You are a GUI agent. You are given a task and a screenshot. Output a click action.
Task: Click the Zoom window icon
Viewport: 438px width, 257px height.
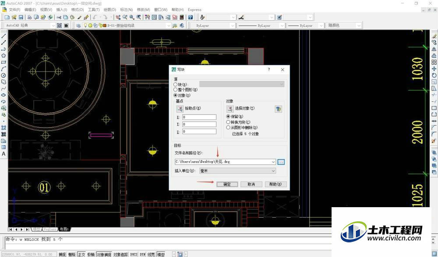(131, 17)
